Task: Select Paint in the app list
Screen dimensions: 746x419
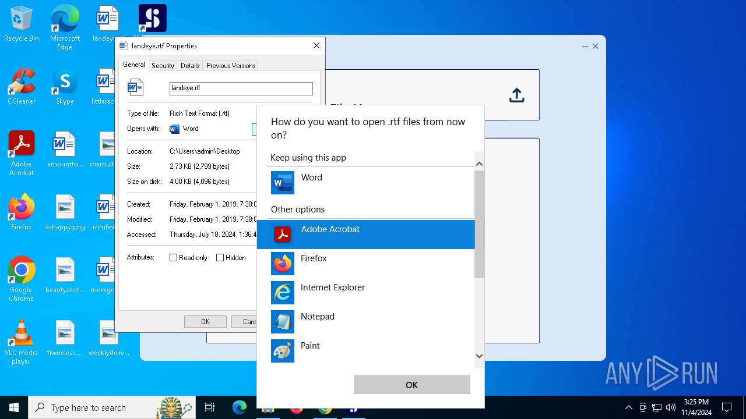Action: [x=366, y=351]
